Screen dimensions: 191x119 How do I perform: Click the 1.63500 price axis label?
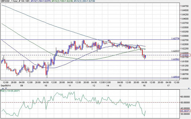[x=185, y=27]
